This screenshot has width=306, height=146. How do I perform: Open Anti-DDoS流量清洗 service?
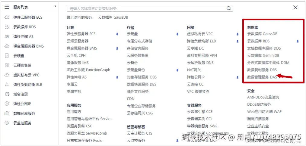(x=263, y=97)
